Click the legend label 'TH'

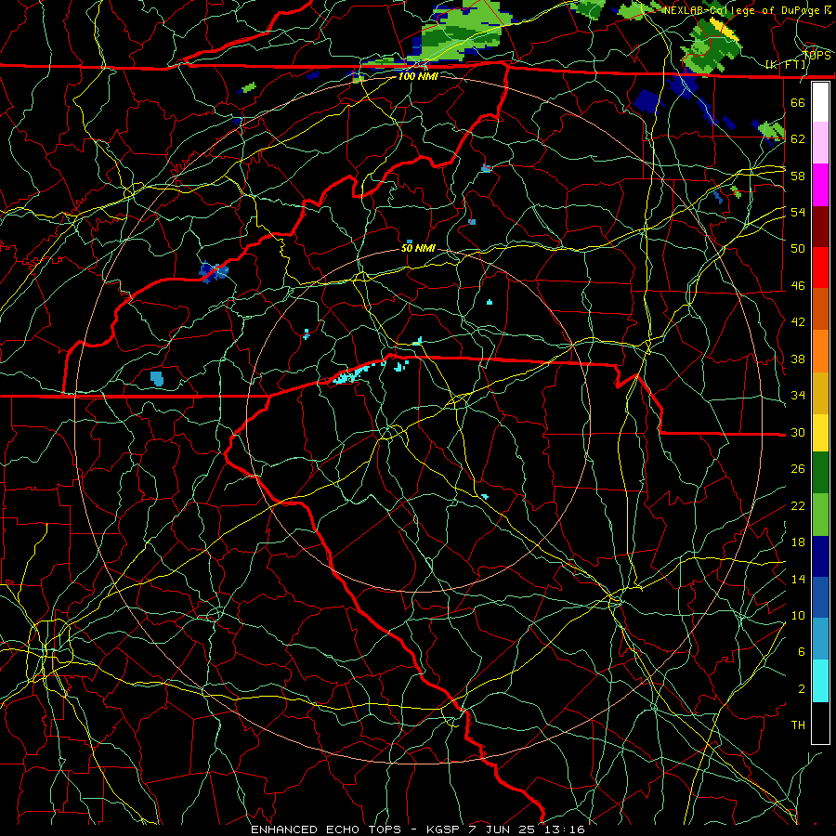798,725
